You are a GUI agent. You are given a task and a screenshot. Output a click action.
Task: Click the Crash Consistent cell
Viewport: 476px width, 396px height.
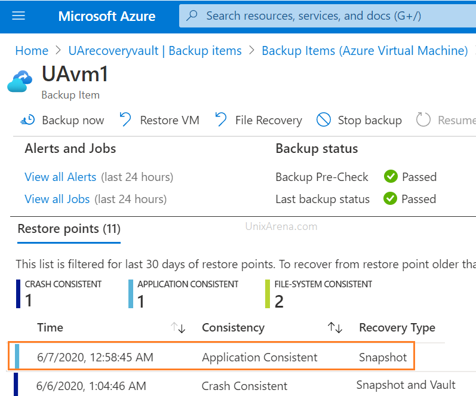[x=244, y=386]
